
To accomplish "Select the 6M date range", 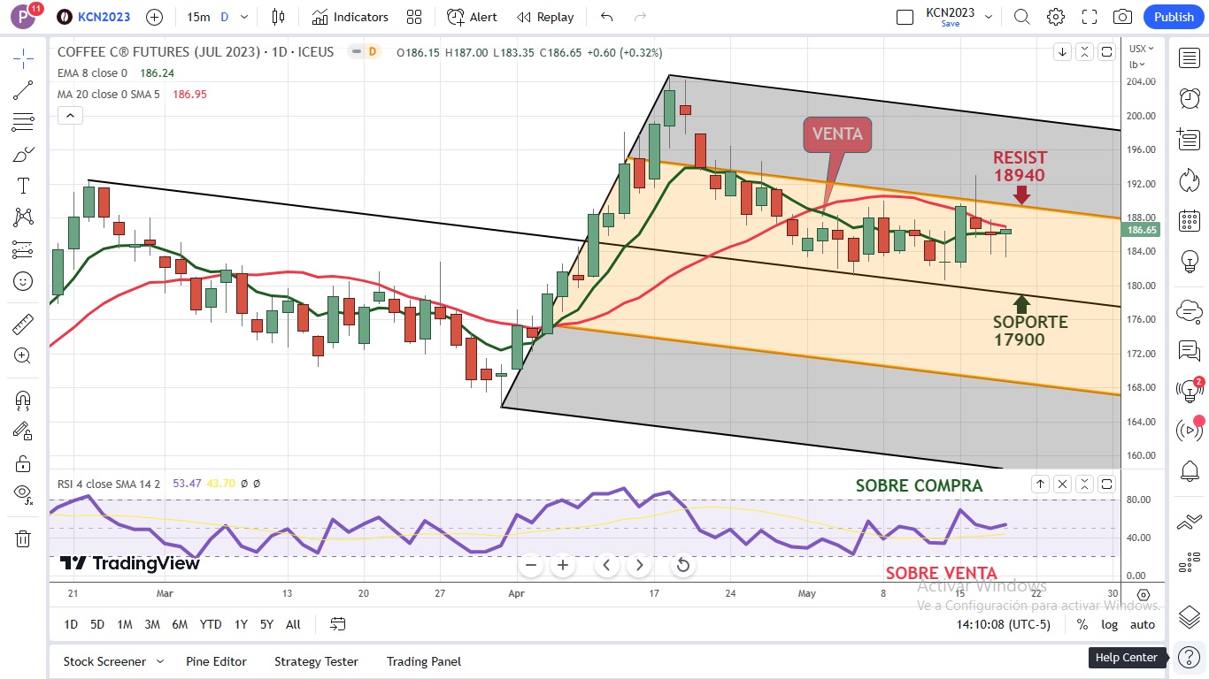I will (180, 624).
